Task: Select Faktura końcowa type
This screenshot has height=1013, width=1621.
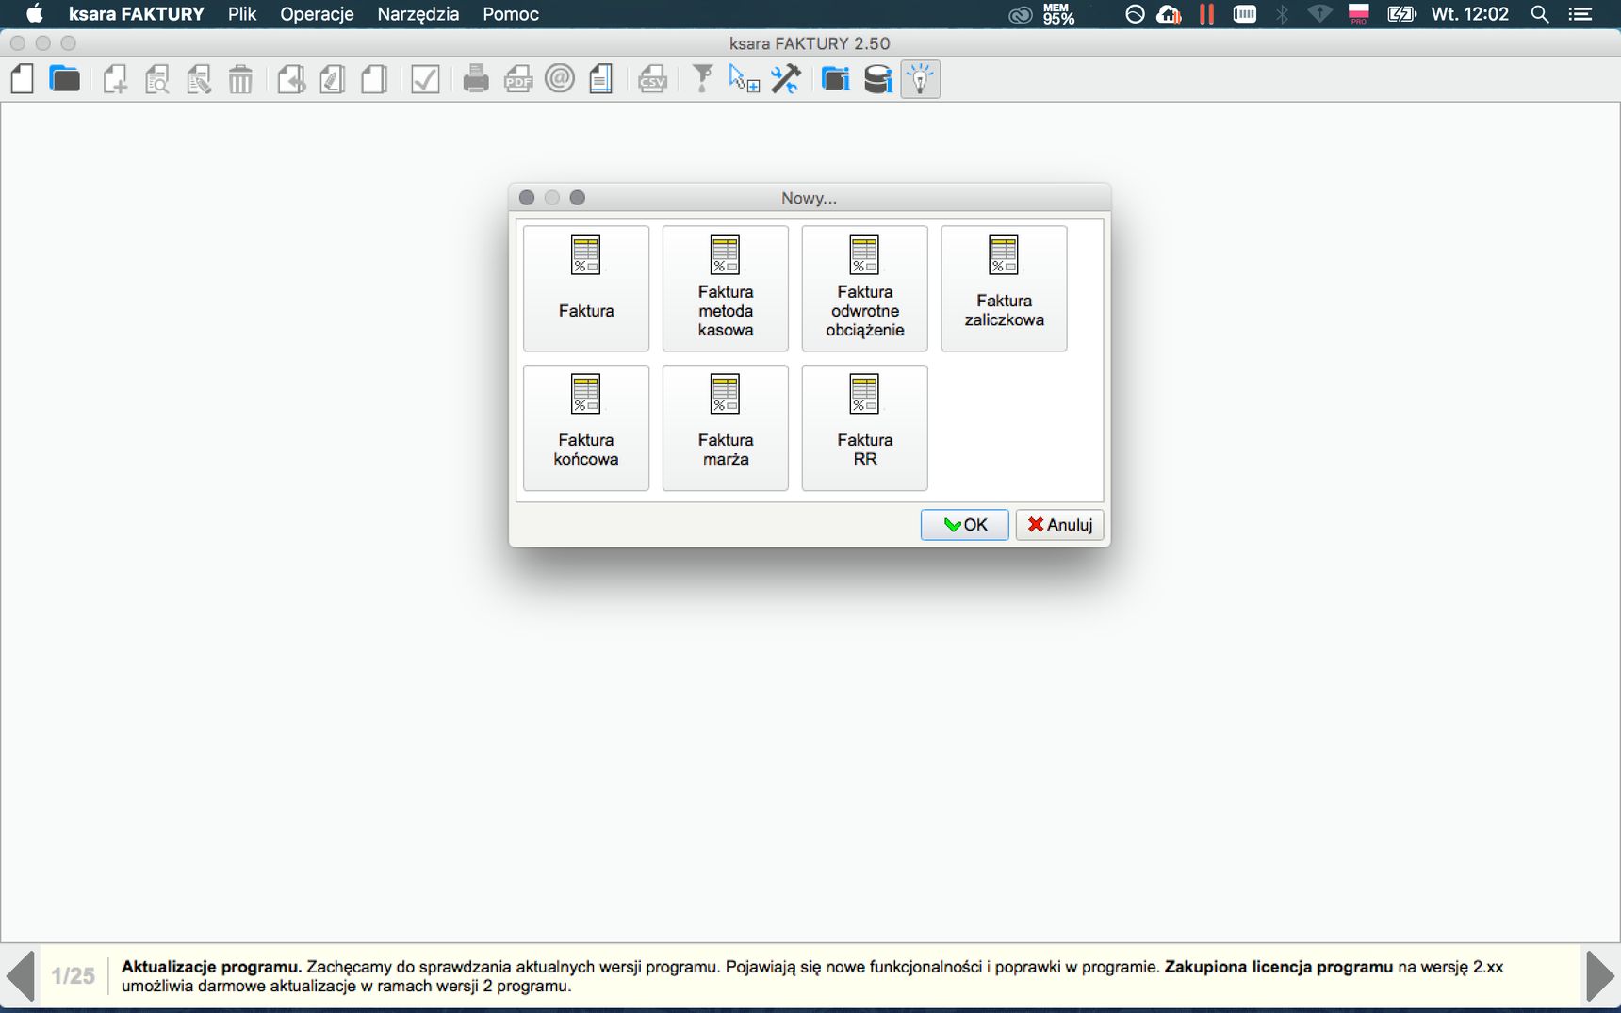Action: click(586, 428)
